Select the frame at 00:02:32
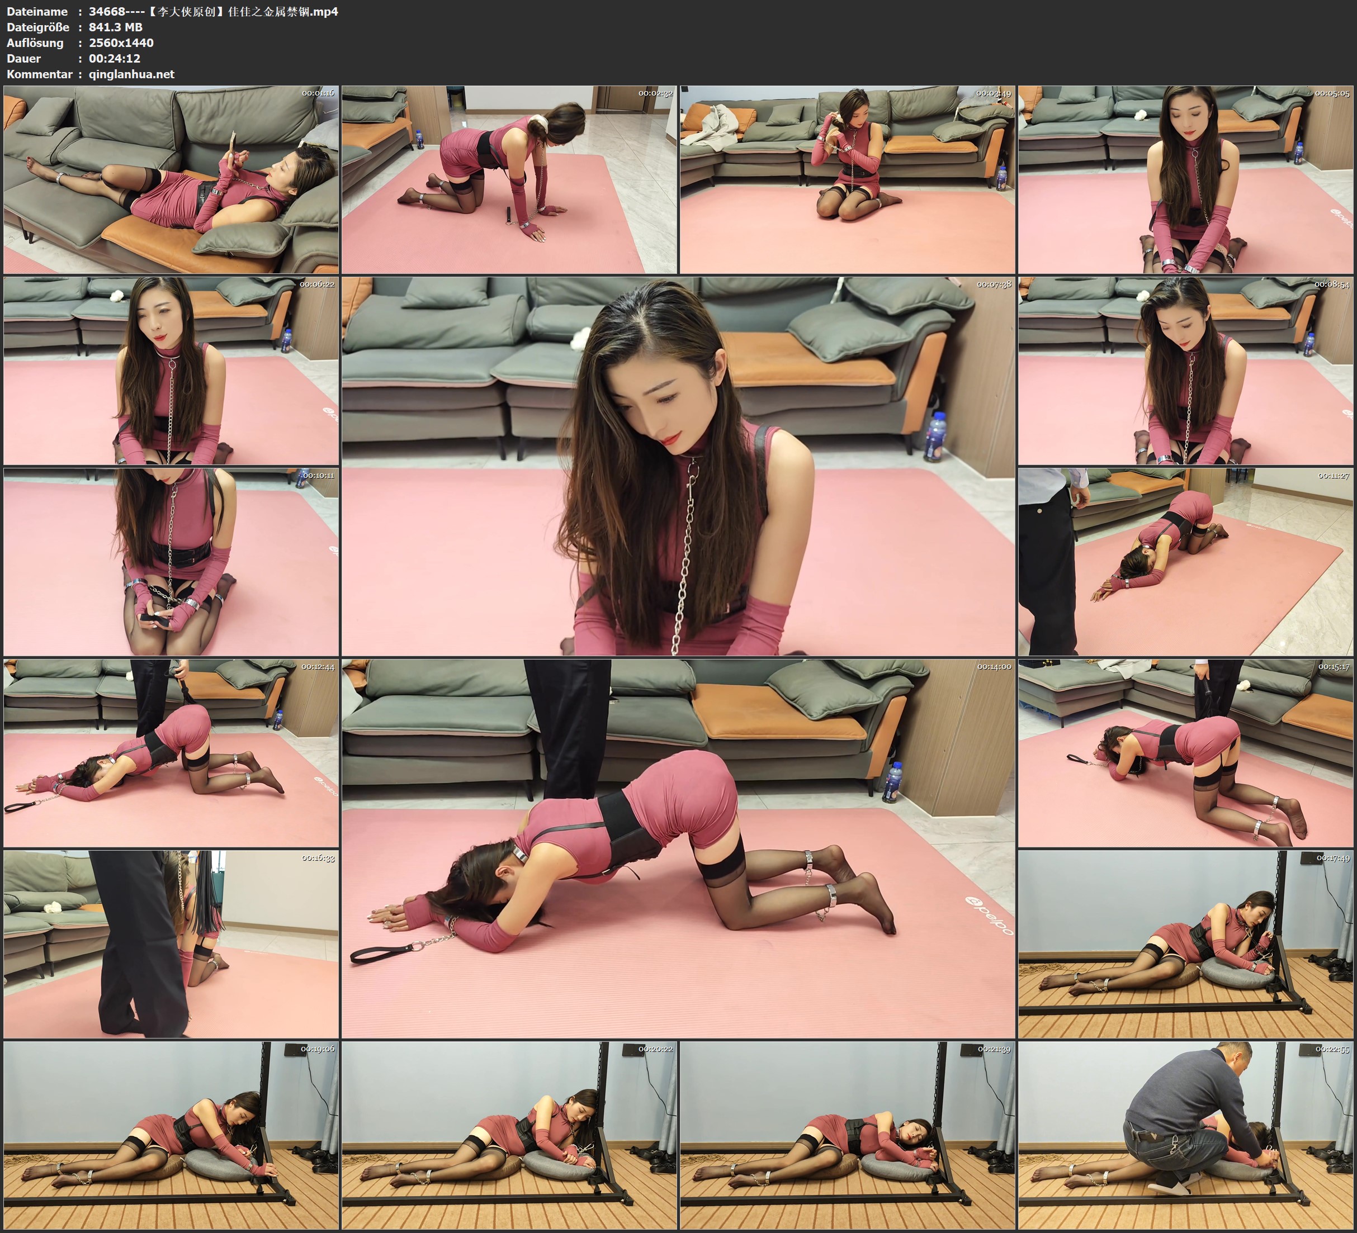Viewport: 1357px width, 1233px height. 509,179
